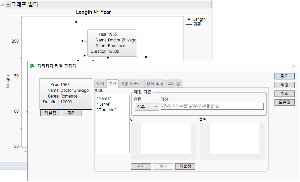
Task: Click the left arrow of 클릭 horizontal scrollbar
Action: pyautogui.click(x=202, y=157)
